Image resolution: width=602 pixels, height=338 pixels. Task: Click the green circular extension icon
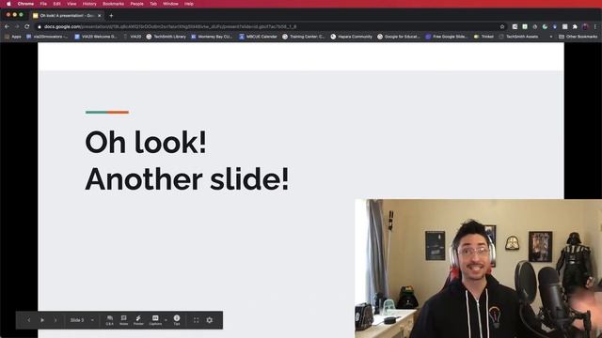click(x=545, y=27)
